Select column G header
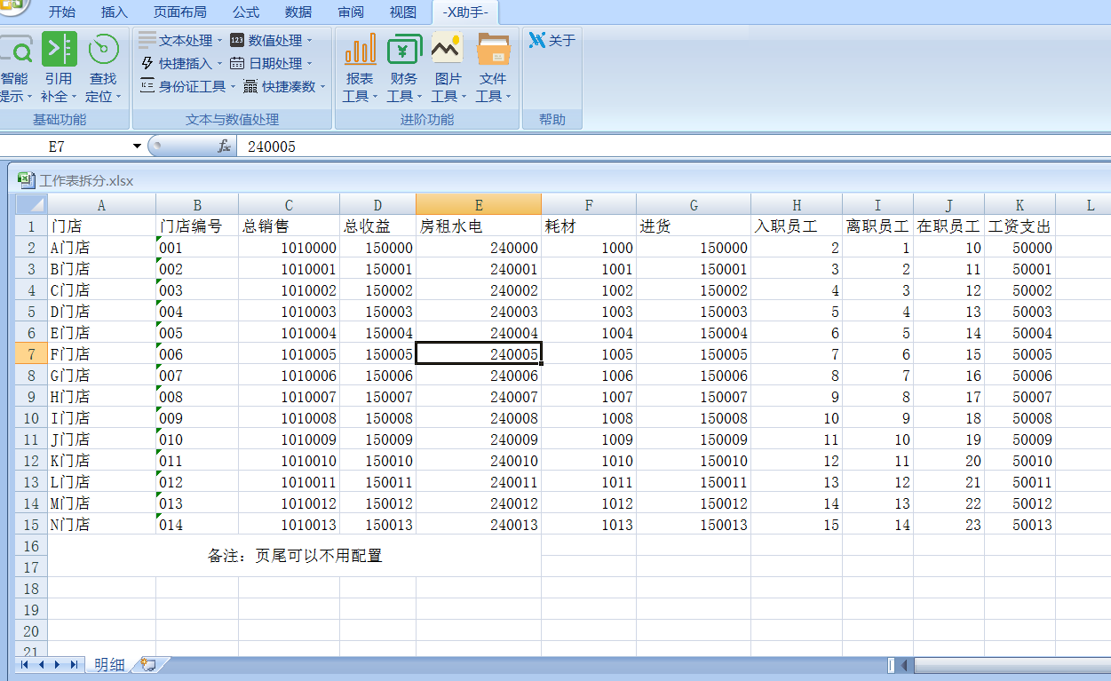 [694, 205]
